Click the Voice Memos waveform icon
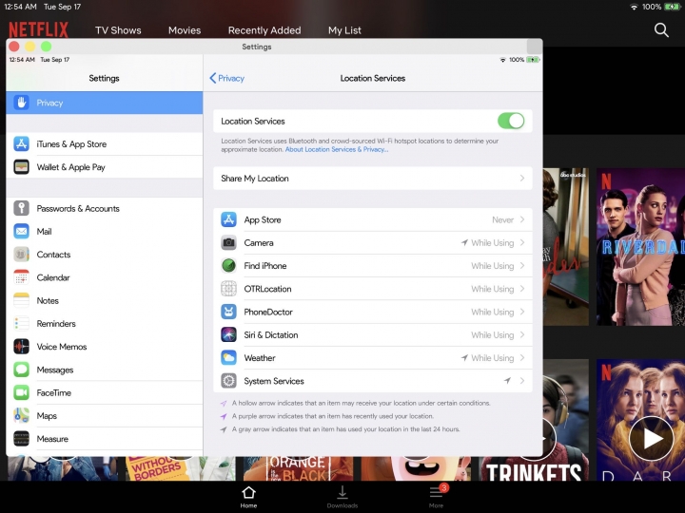Screen dimensions: 685x513 pos(21,347)
